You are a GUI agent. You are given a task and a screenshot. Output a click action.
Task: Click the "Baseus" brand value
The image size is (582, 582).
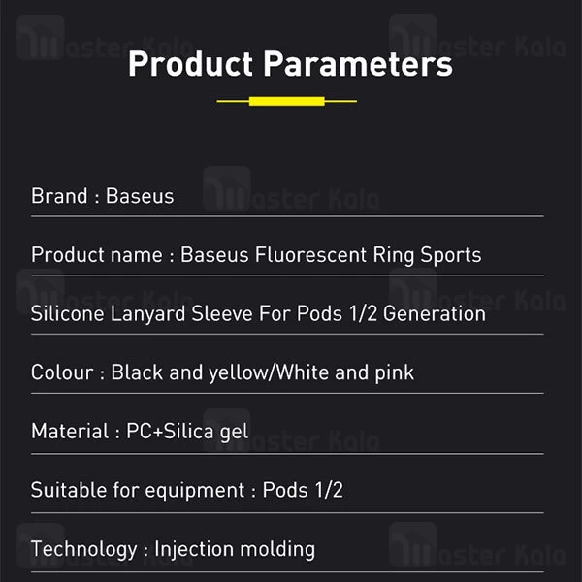point(140,196)
